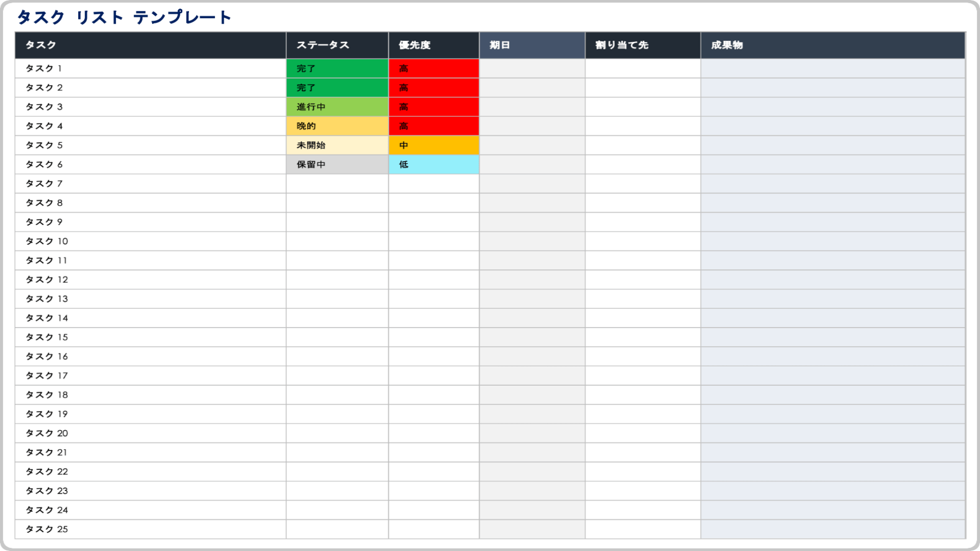
Task: Click the 完了 status of タスク 2
Action: pyautogui.click(x=337, y=88)
